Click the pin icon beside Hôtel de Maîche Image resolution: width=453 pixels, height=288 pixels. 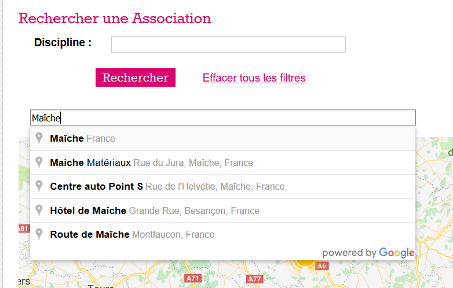39,211
